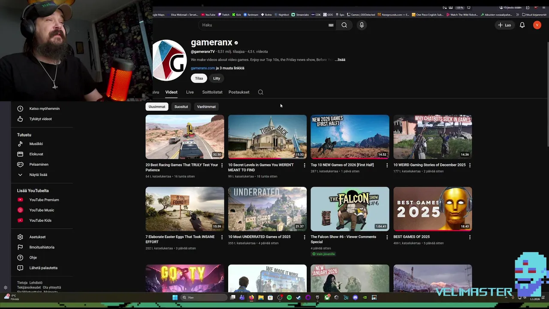Open options menu for Top 10 NEW Games

[x=387, y=165]
